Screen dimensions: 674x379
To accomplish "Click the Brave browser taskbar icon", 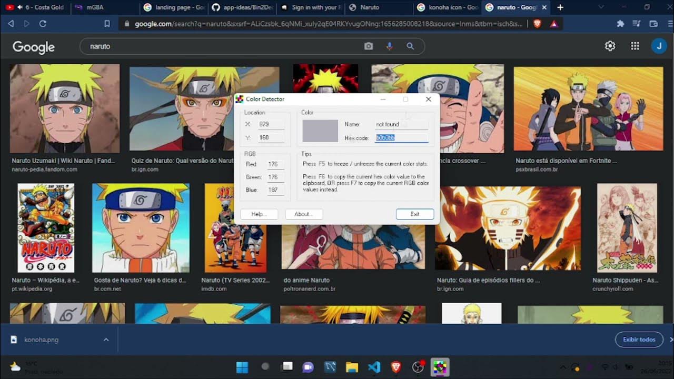I will (x=396, y=367).
